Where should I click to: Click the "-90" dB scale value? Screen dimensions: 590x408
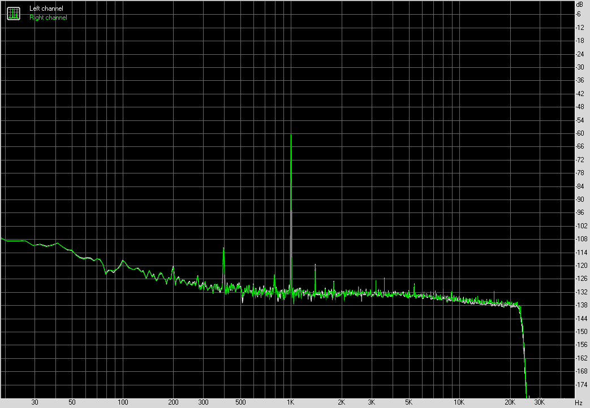click(x=580, y=199)
